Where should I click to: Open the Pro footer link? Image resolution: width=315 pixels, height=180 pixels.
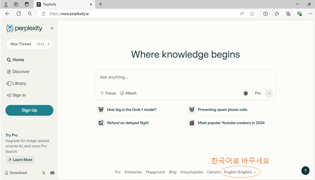(x=118, y=172)
